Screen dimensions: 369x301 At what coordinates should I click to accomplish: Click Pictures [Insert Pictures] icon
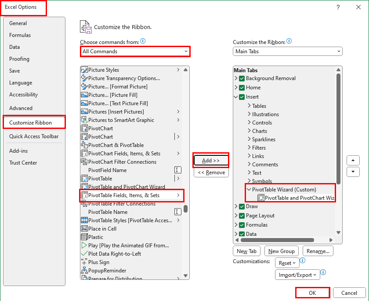click(84, 112)
